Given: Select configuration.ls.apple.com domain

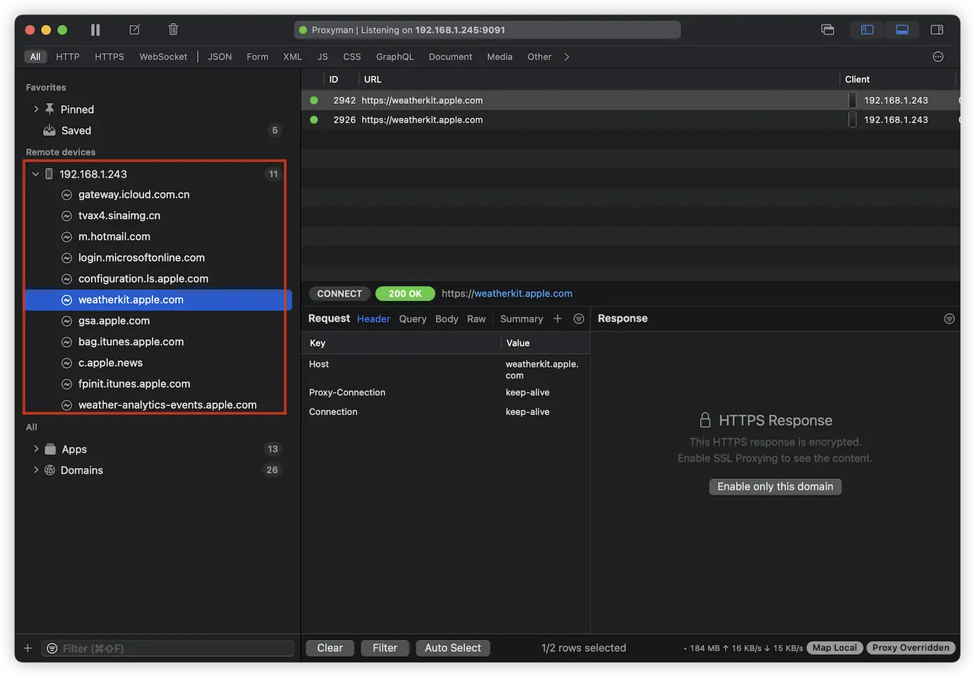Looking at the screenshot, I should click(143, 279).
